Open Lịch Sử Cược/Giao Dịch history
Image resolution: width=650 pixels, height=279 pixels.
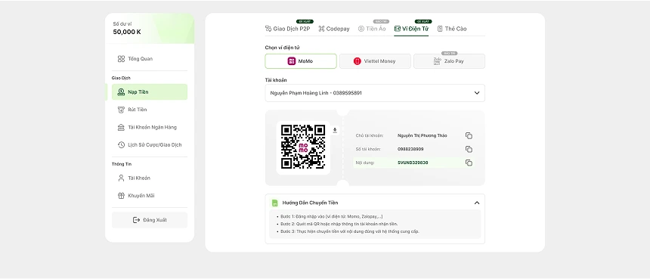point(149,145)
